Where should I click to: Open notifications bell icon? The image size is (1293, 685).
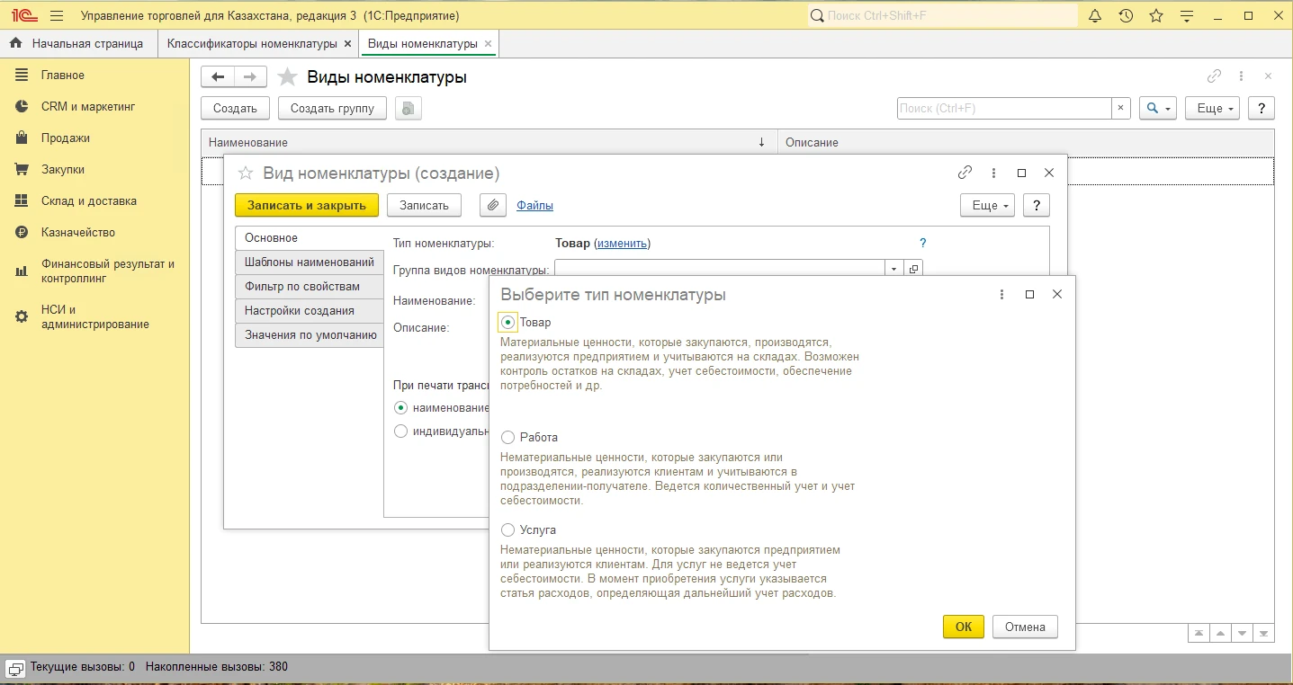click(1095, 16)
